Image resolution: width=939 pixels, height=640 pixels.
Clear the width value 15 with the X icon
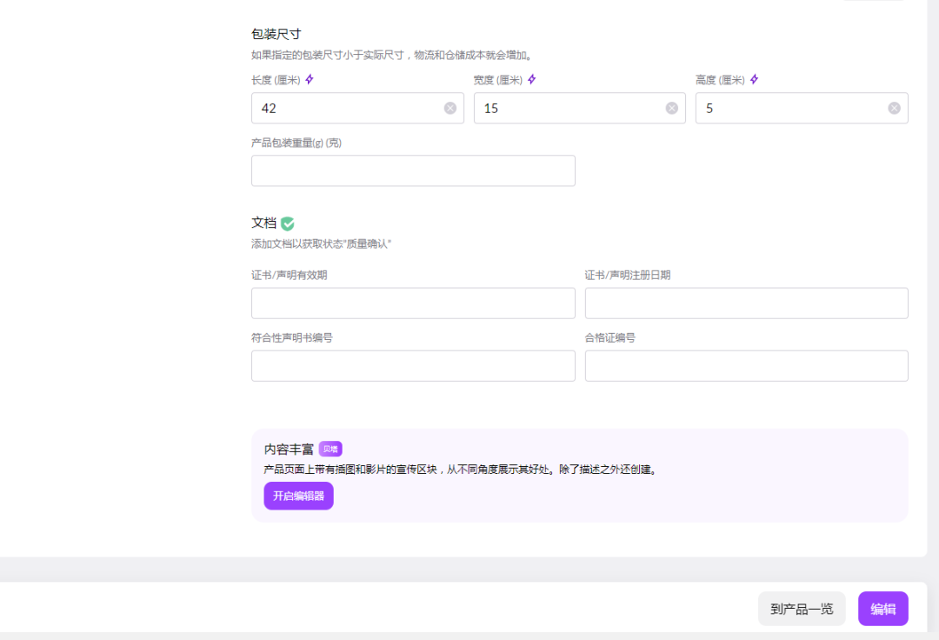point(671,108)
